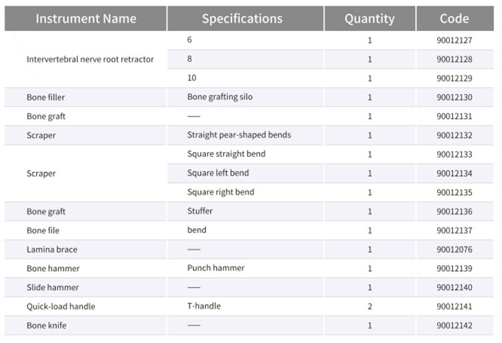Viewport: 502px width, 343px height.
Task: Select the Slide hammer row label
Action: pyautogui.click(x=52, y=287)
